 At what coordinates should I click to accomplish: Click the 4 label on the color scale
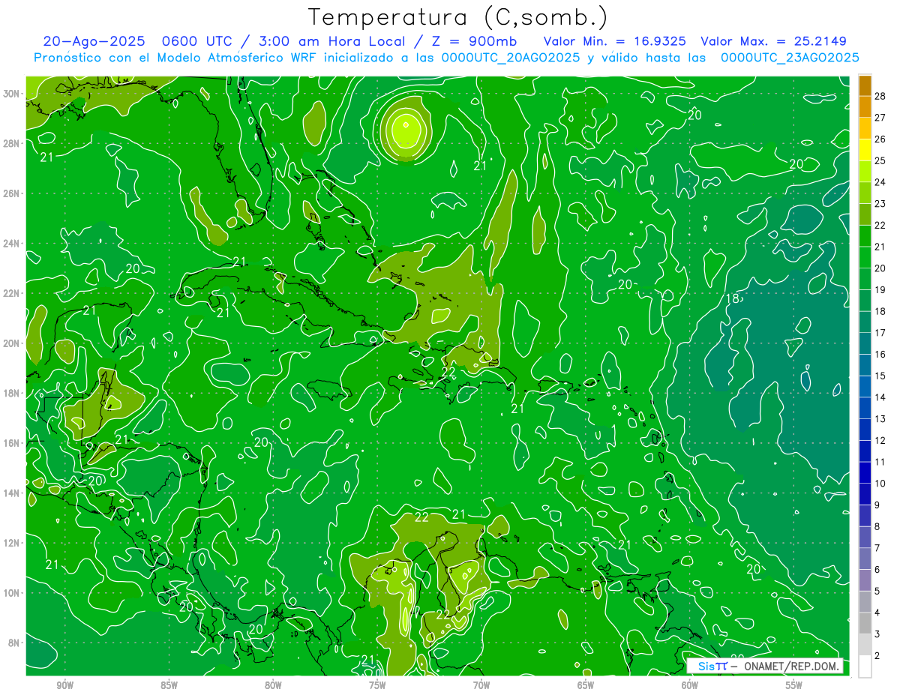pyautogui.click(x=878, y=613)
